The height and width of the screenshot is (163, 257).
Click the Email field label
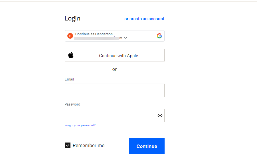point(69,79)
